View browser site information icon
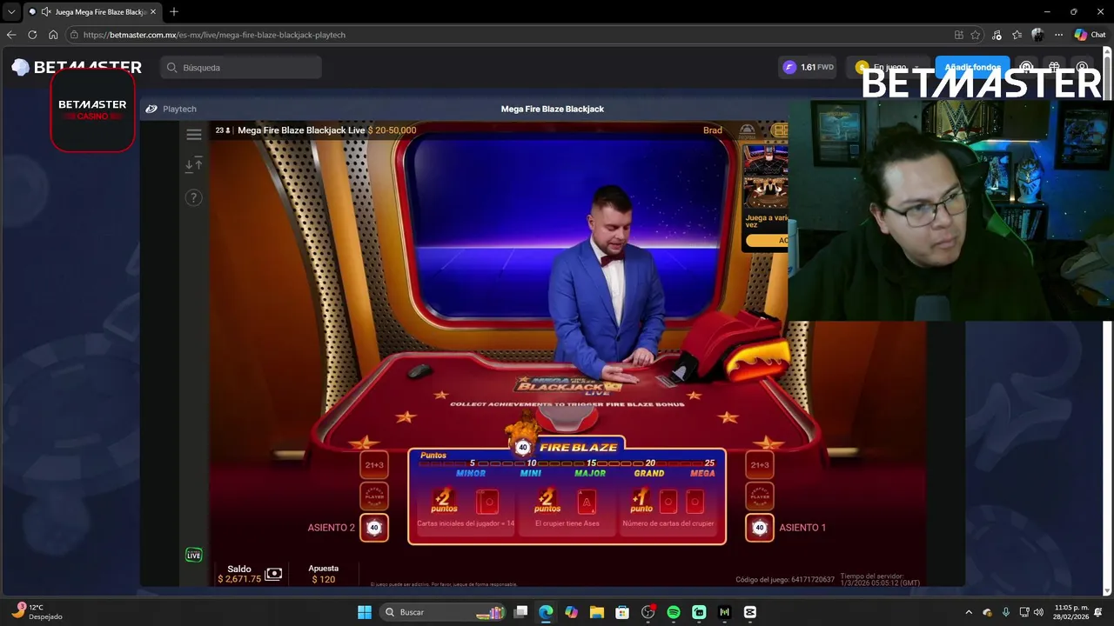Viewport: 1114px width, 626px height. (x=75, y=35)
